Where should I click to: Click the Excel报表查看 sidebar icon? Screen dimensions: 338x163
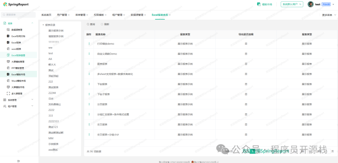click(x=8, y=55)
